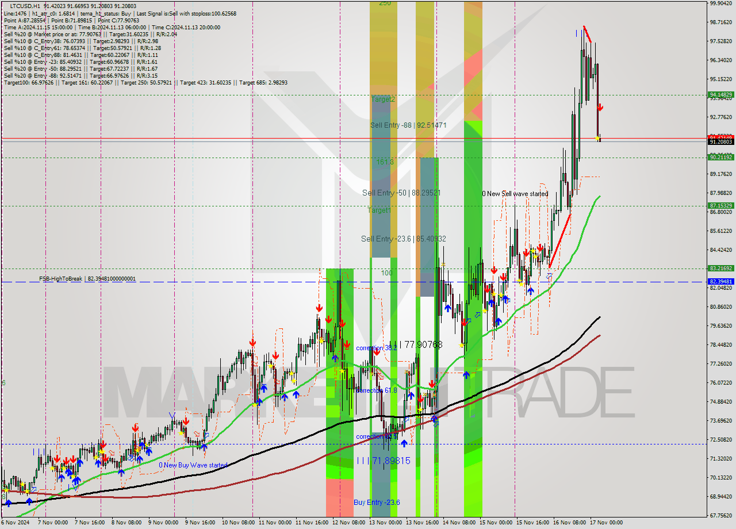736x529 pixels.
Task: Select the 71.89815 point label
Action: [x=383, y=461]
